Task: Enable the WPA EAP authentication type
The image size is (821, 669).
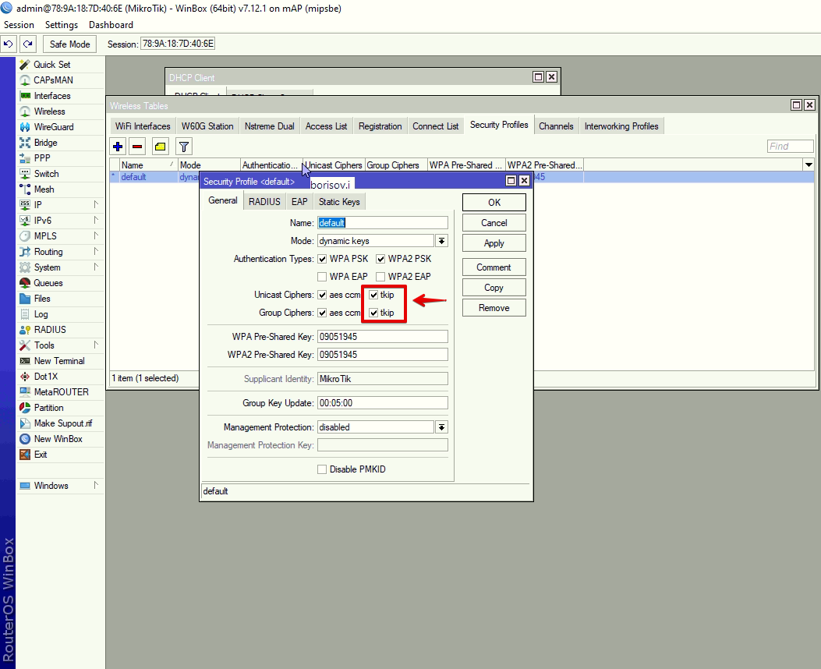Action: [x=322, y=277]
